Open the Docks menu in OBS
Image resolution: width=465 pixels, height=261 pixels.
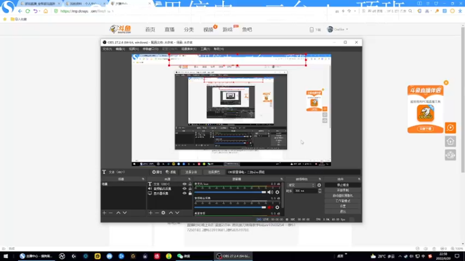pyautogui.click(x=151, y=49)
